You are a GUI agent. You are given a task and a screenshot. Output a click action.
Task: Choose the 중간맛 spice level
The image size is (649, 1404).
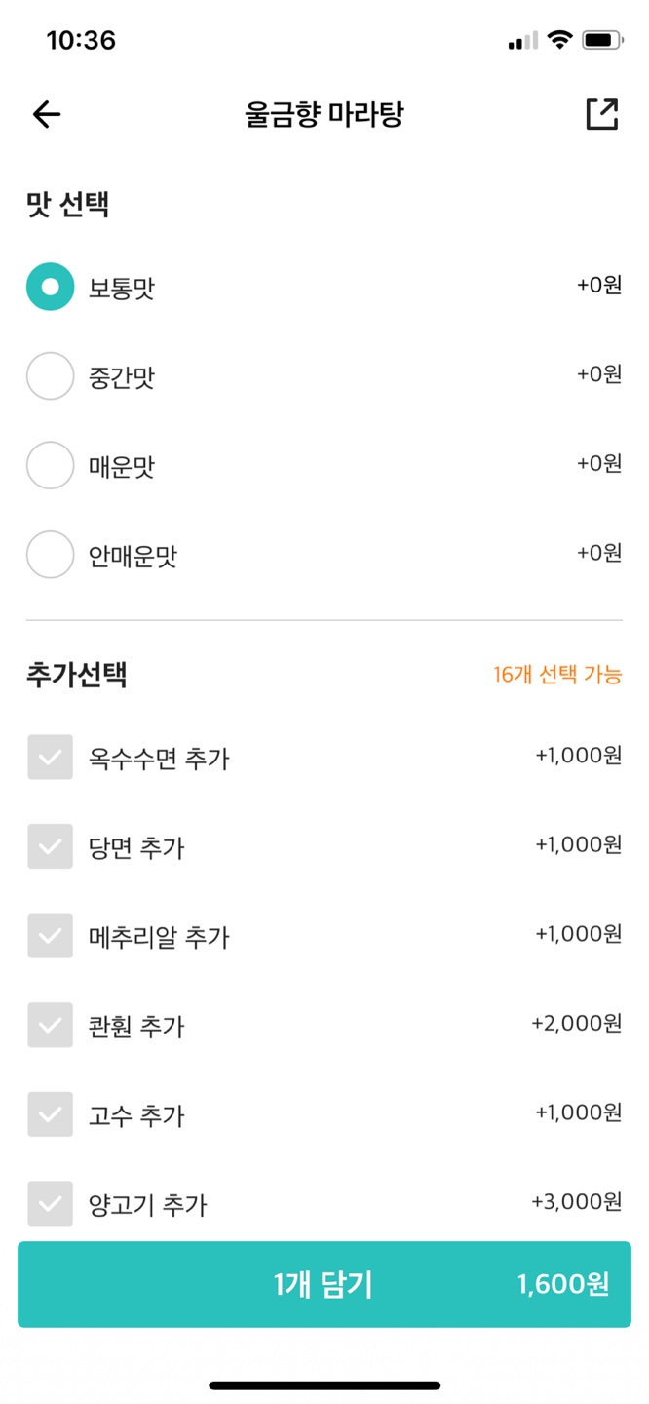[50, 376]
